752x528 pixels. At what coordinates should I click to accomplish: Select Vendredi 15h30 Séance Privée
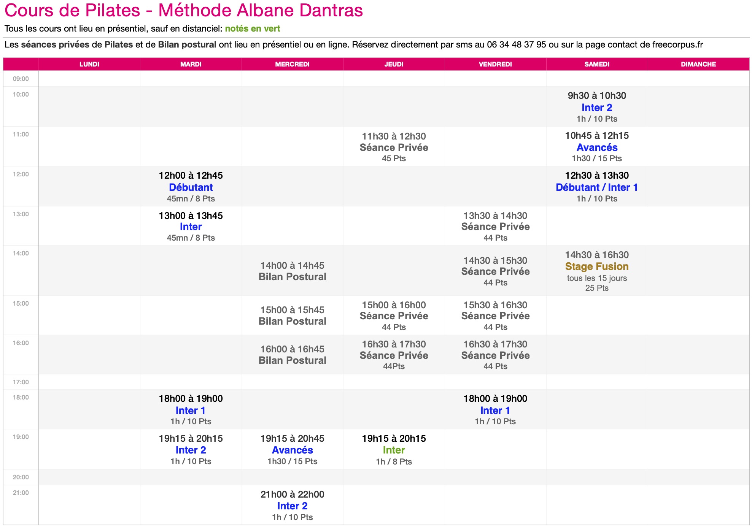pyautogui.click(x=495, y=316)
